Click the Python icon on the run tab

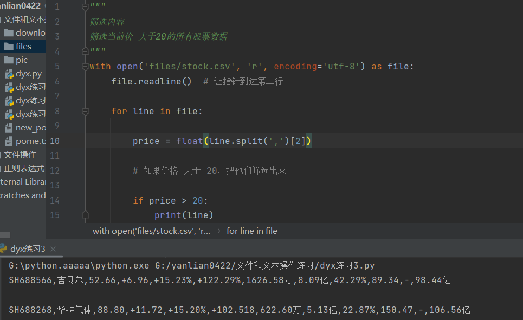[3, 249]
